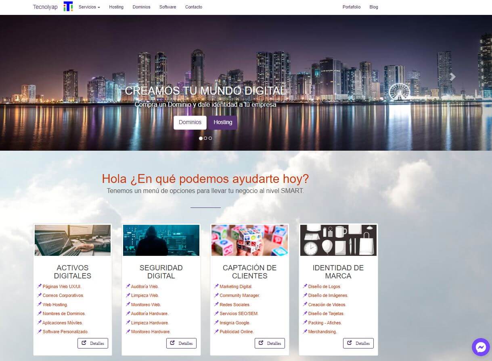The height and width of the screenshot is (361, 492).
Task: Go to Hosting in the navigation bar
Action: [x=116, y=7]
